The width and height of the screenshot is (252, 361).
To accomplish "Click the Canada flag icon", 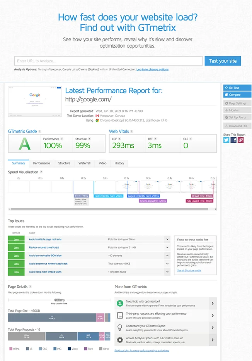I will pyautogui.click(x=97, y=116).
